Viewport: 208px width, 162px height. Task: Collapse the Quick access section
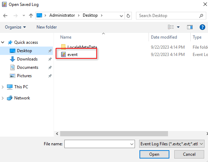2,42
